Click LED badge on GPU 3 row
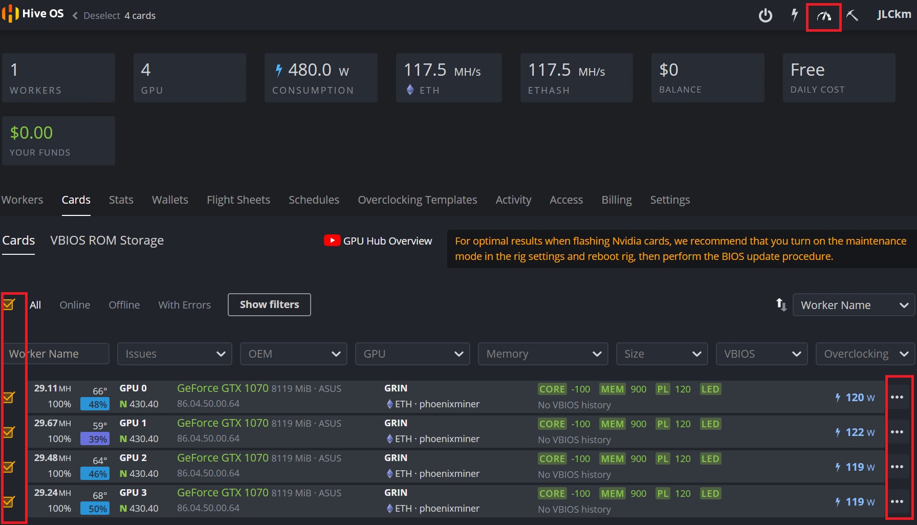Screen dimensions: 917x525 710,493
